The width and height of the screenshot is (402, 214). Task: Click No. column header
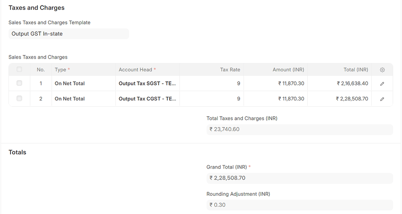(41, 70)
